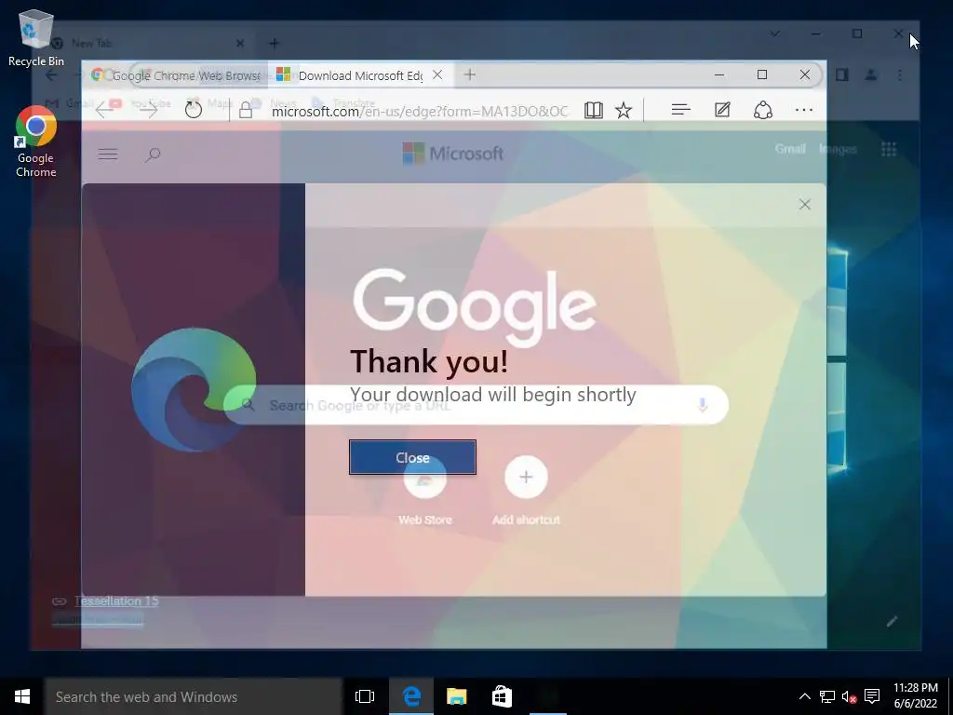
Task: Open Chrome three-dot menu
Action: click(900, 74)
